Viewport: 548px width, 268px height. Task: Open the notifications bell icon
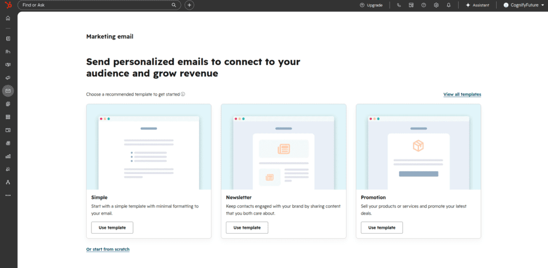coord(448,5)
